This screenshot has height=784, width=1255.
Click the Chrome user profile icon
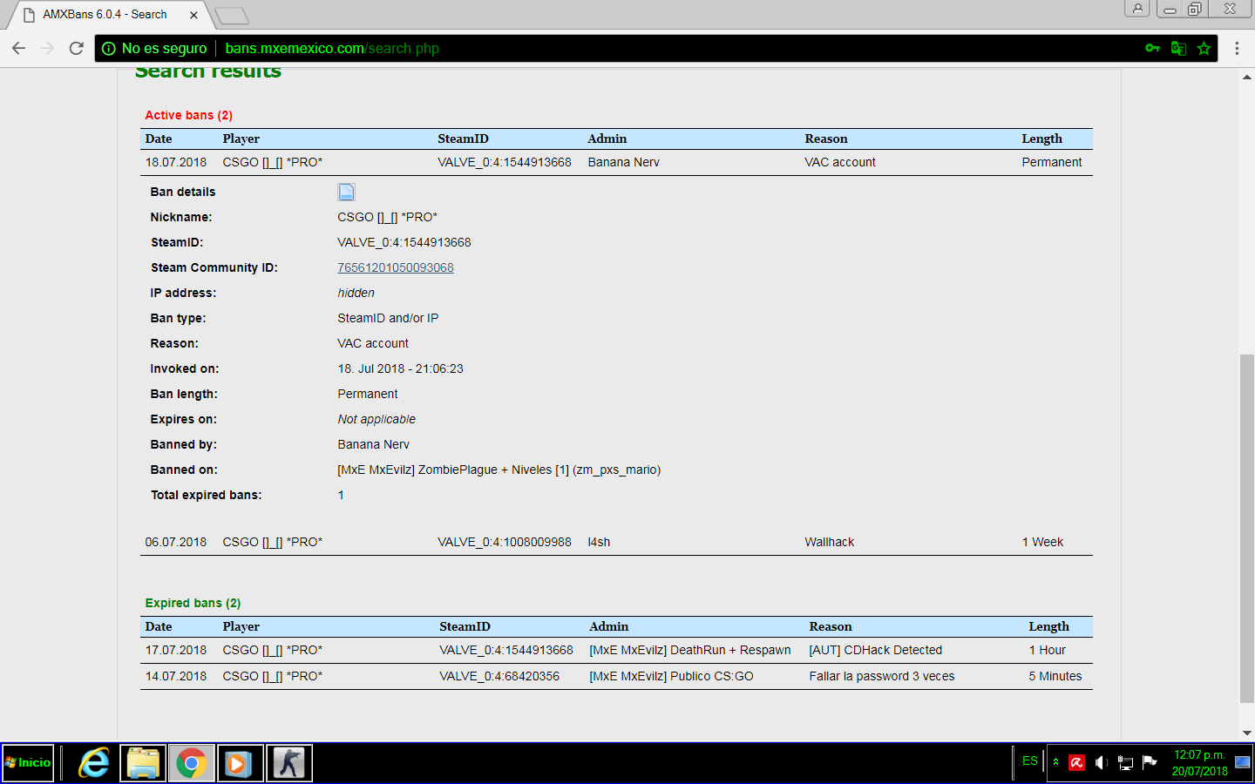coord(1137,9)
